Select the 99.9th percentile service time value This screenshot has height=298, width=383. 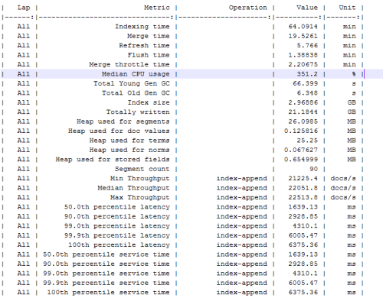pyautogui.click(x=303, y=283)
